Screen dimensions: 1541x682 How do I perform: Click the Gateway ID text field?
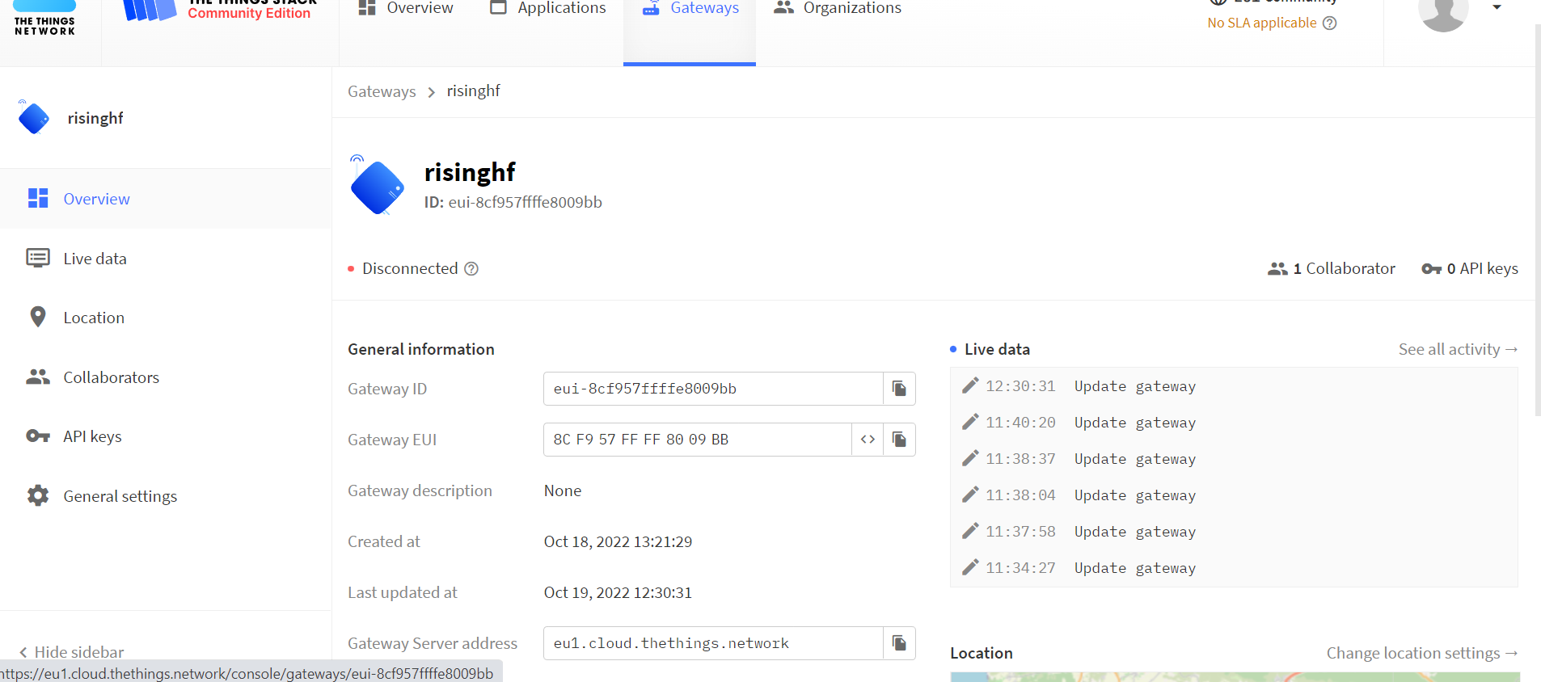(712, 389)
